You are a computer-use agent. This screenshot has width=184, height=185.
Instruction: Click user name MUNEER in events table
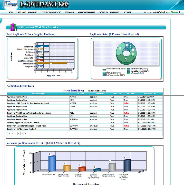73,103
